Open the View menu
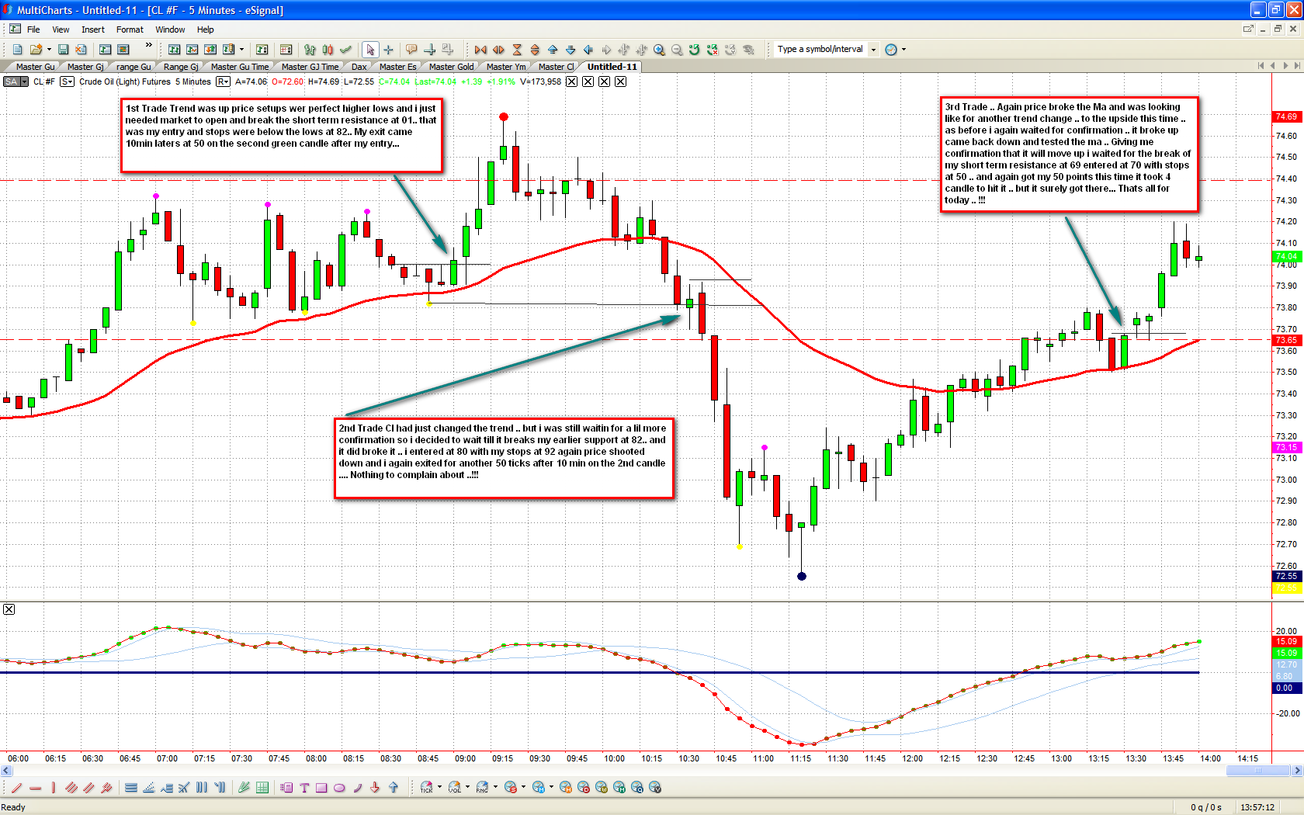Image resolution: width=1304 pixels, height=815 pixels. (61, 29)
